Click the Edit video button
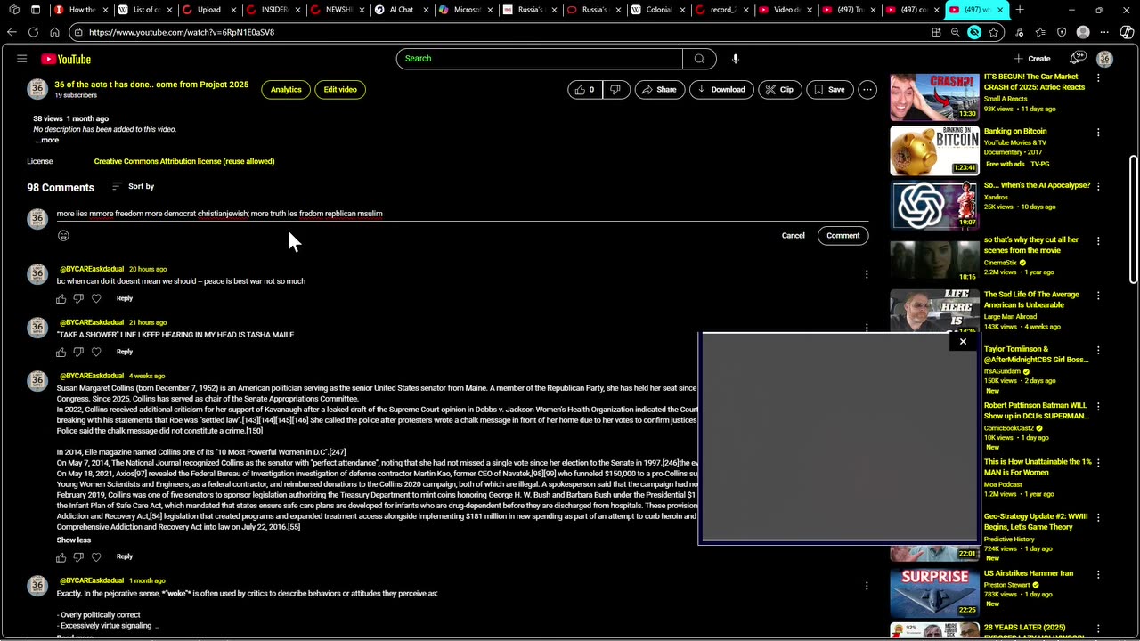Image resolution: width=1140 pixels, height=641 pixels. tap(340, 89)
